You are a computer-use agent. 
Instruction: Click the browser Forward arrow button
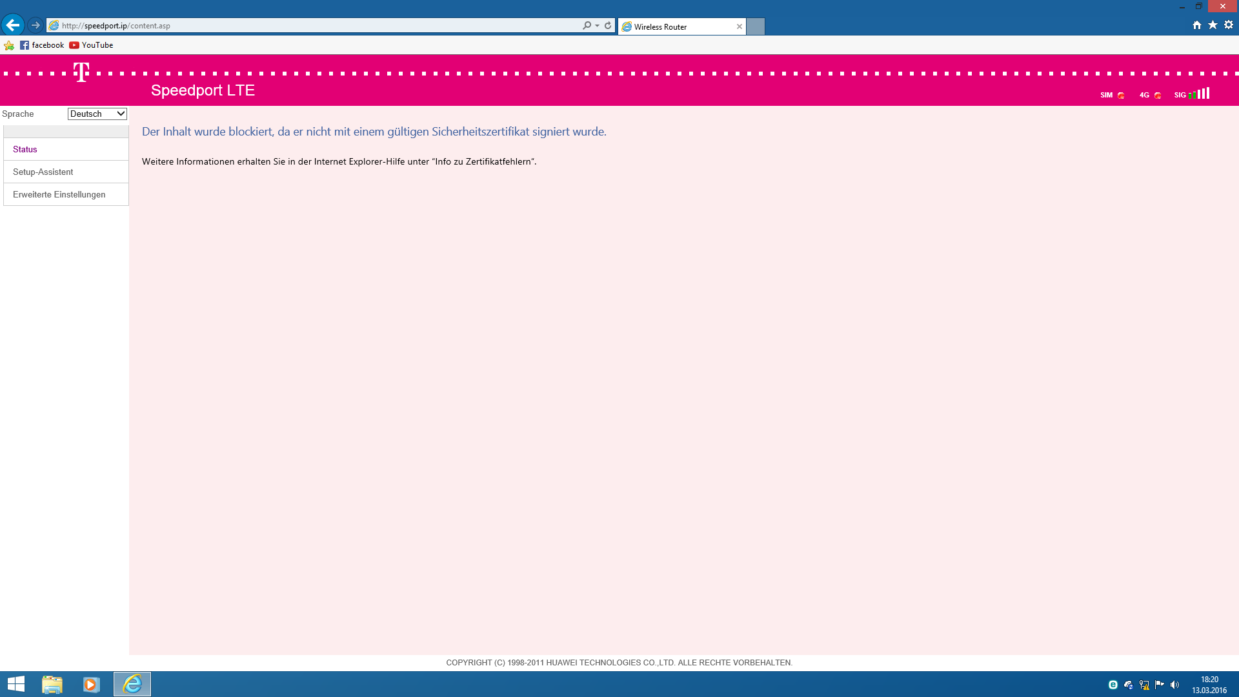tap(35, 25)
